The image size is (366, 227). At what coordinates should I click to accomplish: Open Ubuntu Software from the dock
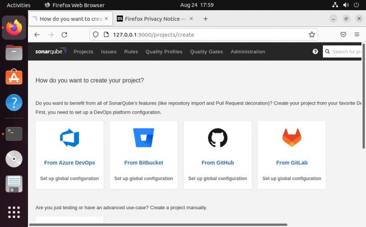pyautogui.click(x=14, y=77)
